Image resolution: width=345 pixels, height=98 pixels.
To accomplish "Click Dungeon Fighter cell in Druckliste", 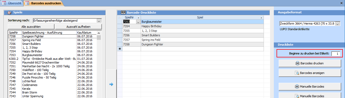I will pos(202,44).
